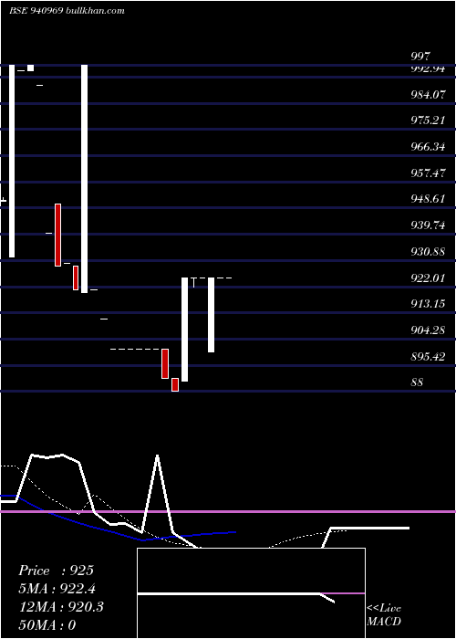Click the 957.47 price axis label

[428, 173]
